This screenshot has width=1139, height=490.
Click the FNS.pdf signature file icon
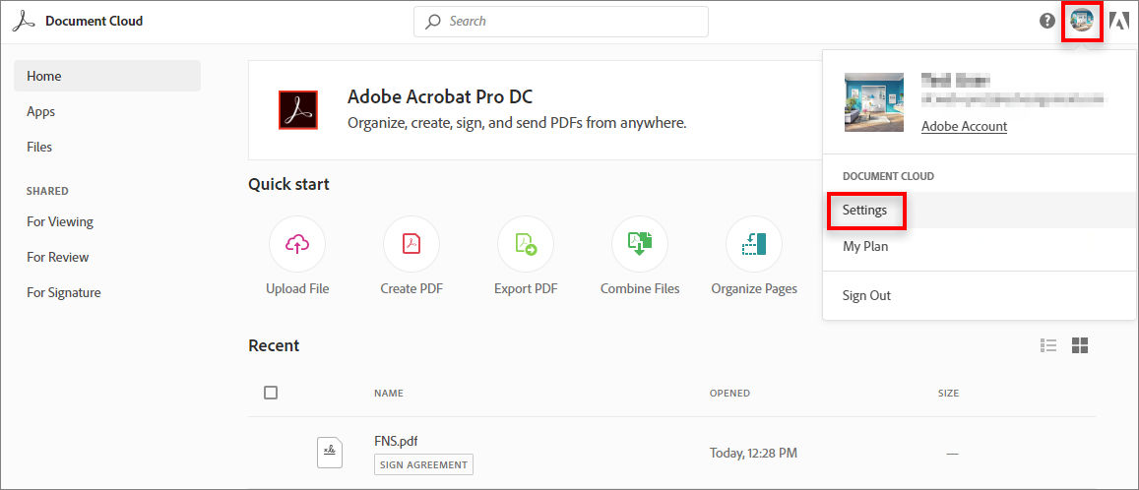pyautogui.click(x=330, y=453)
